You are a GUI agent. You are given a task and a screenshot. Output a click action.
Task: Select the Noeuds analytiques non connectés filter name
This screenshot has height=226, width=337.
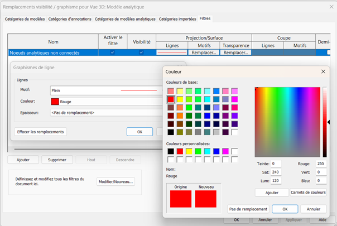pyautogui.click(x=45, y=52)
